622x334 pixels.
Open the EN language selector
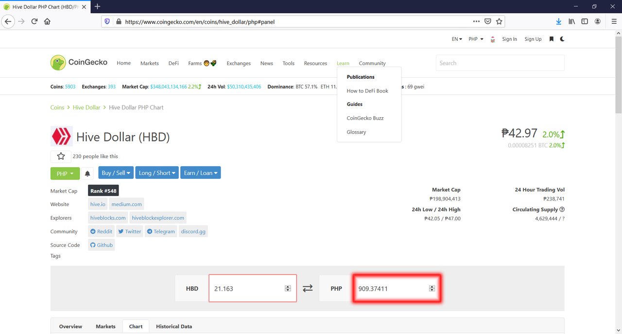pos(457,39)
